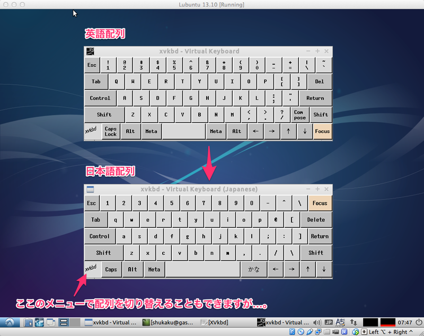Click Esc on the English keyboard
The width and height of the screenshot is (424, 336).
92,65
